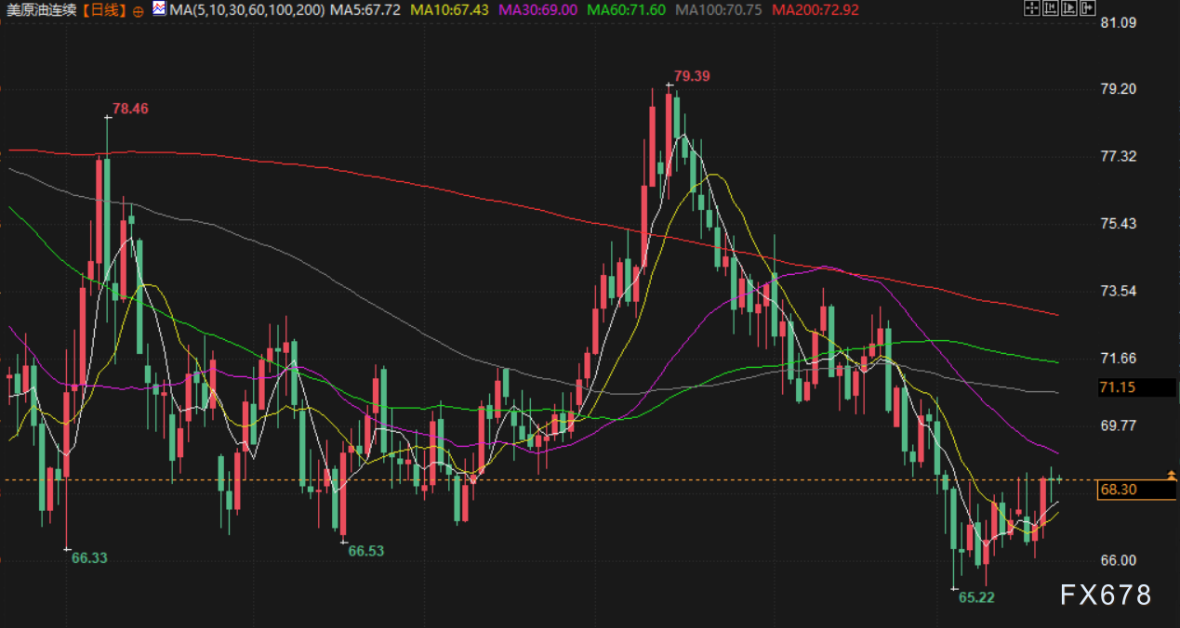Select the yellow MA10:67.43 legend label

(450, 10)
